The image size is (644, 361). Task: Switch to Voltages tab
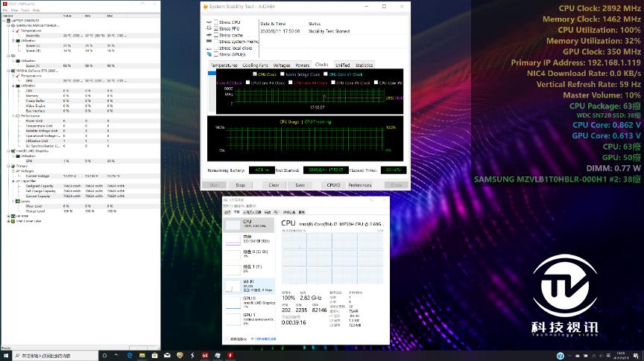tap(282, 66)
